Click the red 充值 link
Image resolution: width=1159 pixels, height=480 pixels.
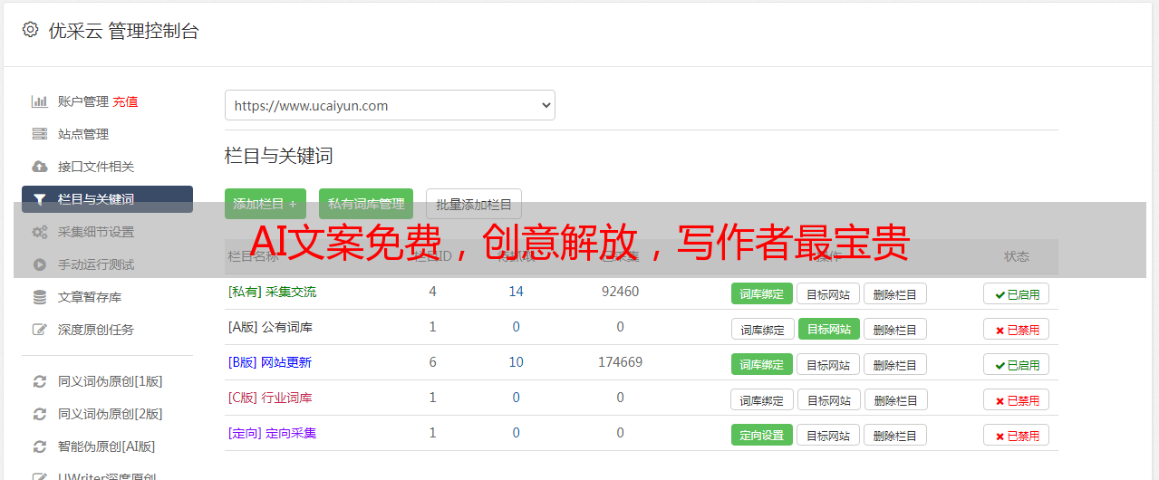tap(126, 101)
